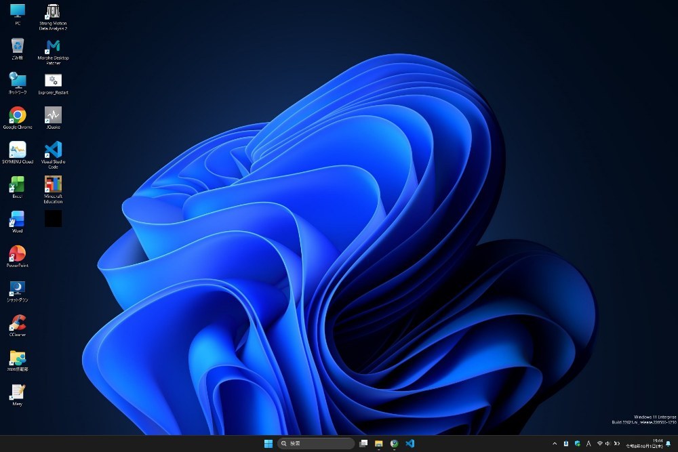The width and height of the screenshot is (678, 452).
Task: Select the Explorer_Restart desktop icon
Action: [53, 83]
